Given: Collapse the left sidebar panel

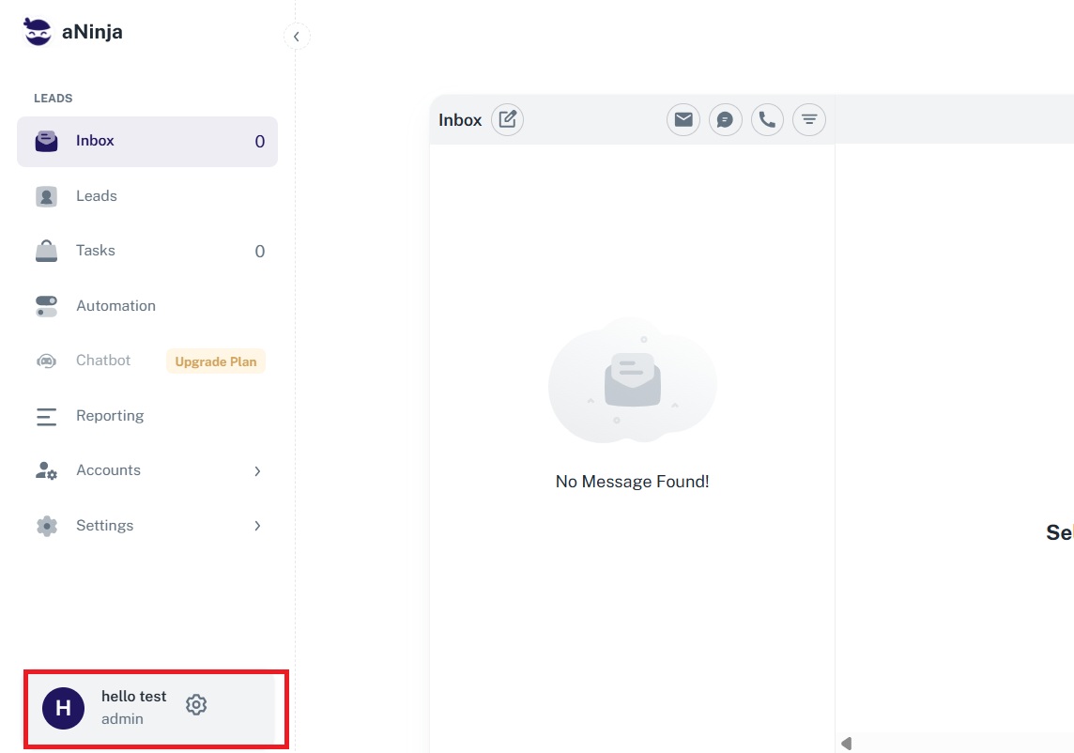Looking at the screenshot, I should tap(296, 37).
